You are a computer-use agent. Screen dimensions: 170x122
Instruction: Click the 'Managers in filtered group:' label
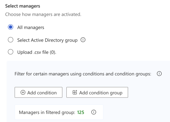(x=47, y=112)
